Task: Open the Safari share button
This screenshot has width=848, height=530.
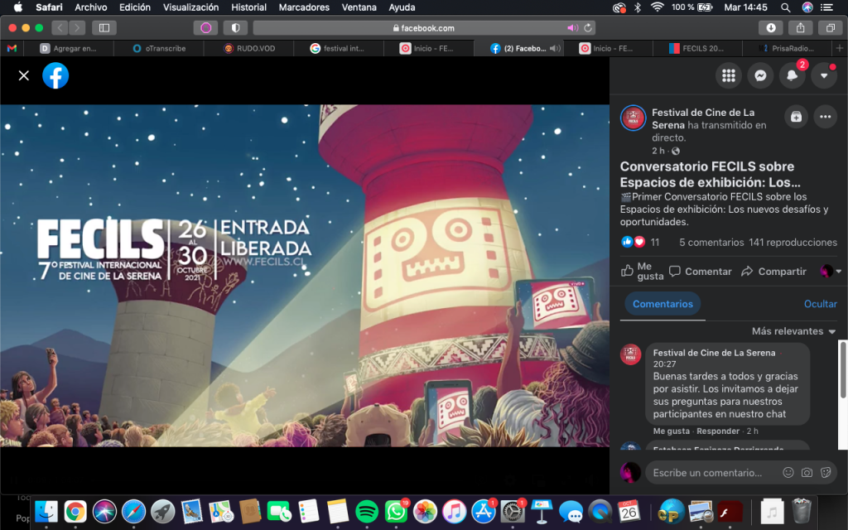Action: [x=801, y=27]
